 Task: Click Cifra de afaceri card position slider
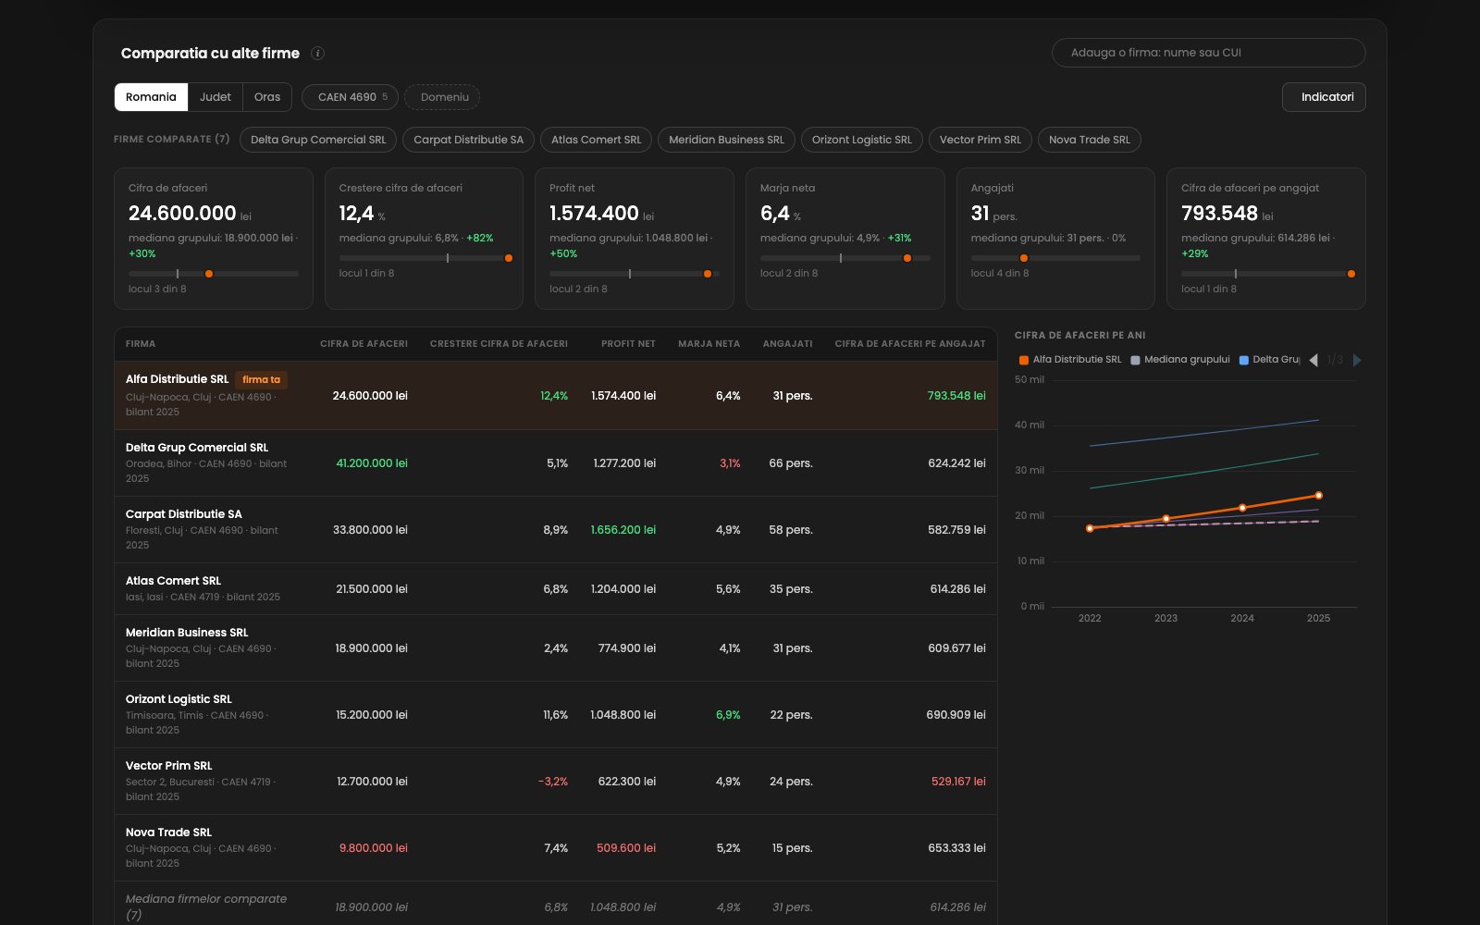(214, 274)
